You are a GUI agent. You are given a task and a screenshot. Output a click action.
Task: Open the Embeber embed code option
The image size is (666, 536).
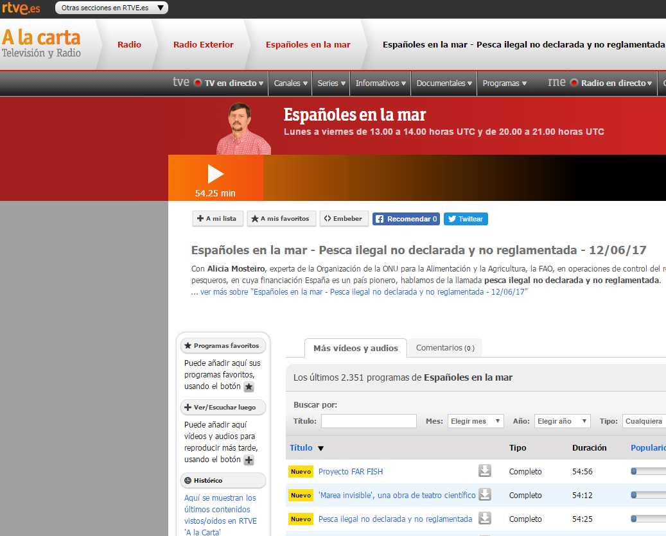click(x=344, y=219)
